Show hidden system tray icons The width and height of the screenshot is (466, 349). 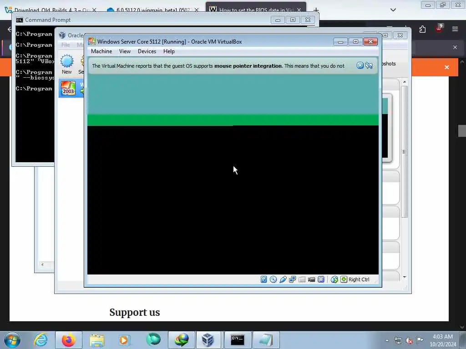387,340
